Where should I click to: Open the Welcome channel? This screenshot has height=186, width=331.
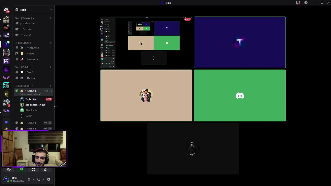(33, 48)
